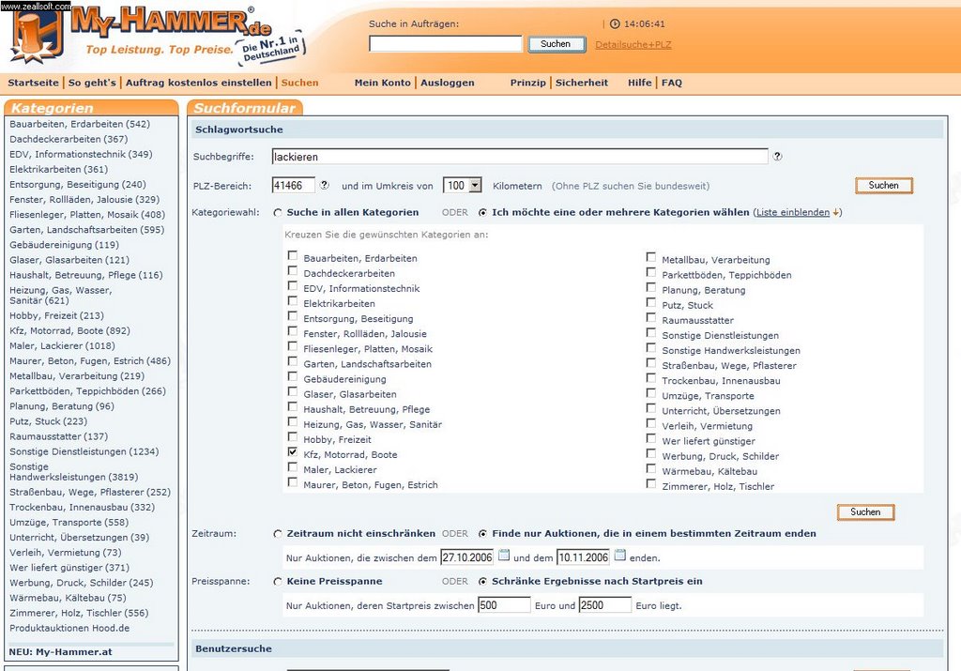
Task: Open the Prinzip navigation item
Action: [x=527, y=83]
